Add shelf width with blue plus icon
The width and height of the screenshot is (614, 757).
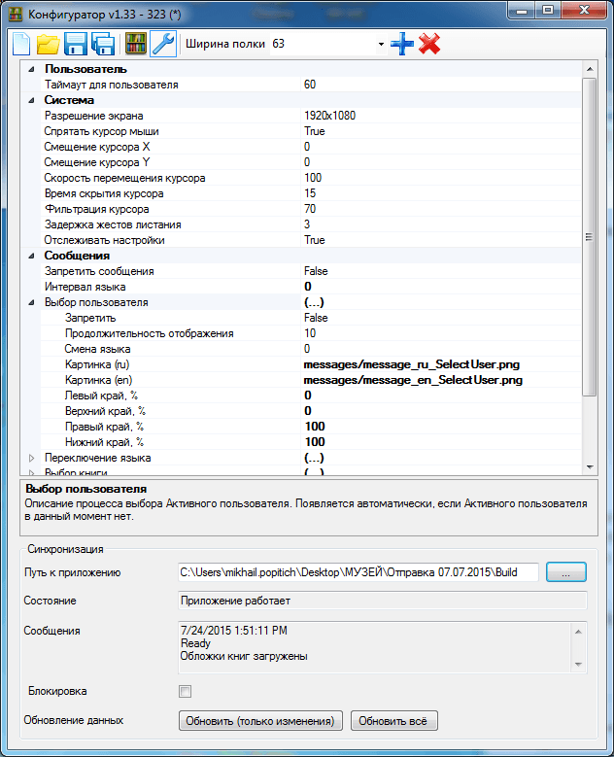(x=402, y=44)
